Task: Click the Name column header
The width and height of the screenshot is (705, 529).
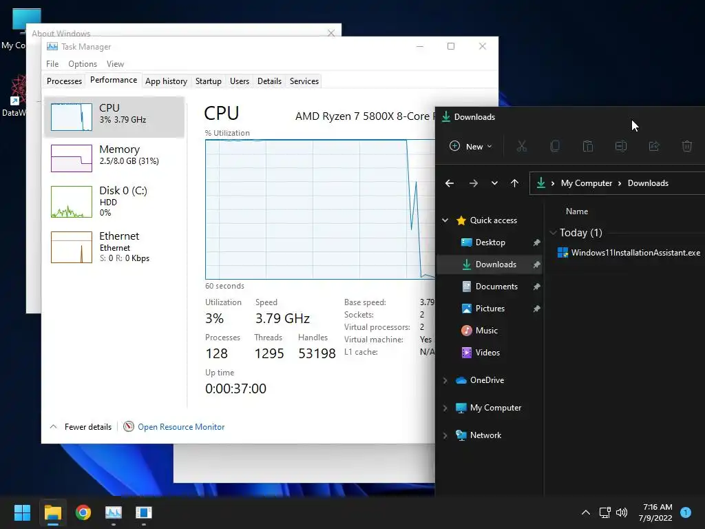Action: pyautogui.click(x=577, y=211)
